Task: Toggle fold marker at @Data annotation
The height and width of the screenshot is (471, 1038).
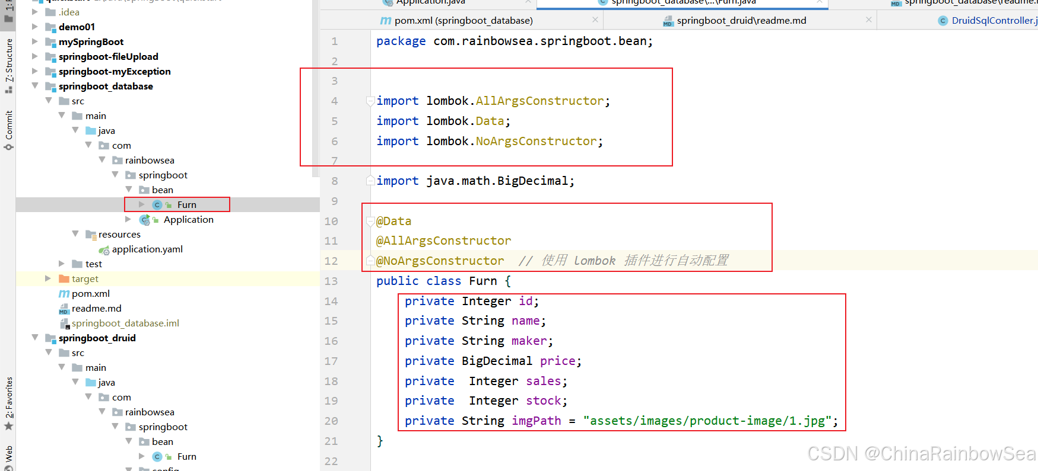Action: click(370, 222)
